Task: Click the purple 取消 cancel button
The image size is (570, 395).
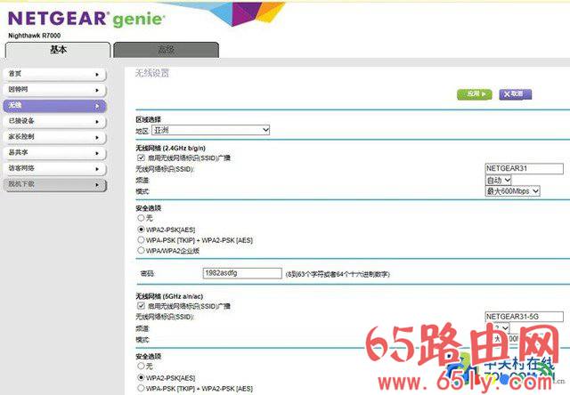Action: coord(515,94)
